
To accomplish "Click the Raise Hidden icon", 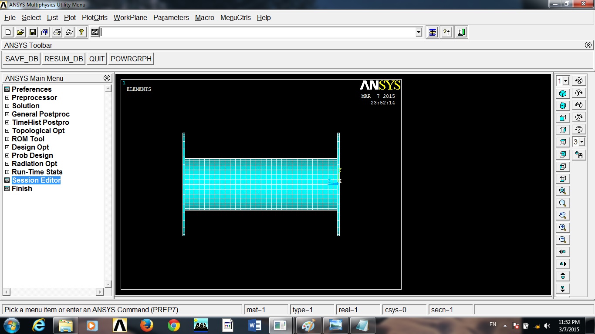I will [432, 32].
